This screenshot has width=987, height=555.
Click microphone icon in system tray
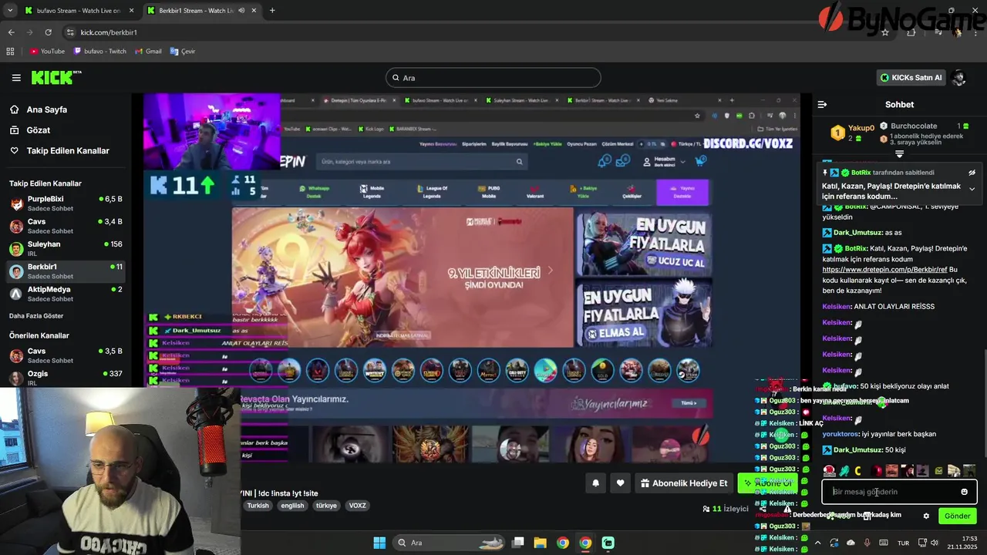(x=867, y=543)
